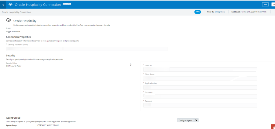Click into the Username field

click(x=200, y=96)
